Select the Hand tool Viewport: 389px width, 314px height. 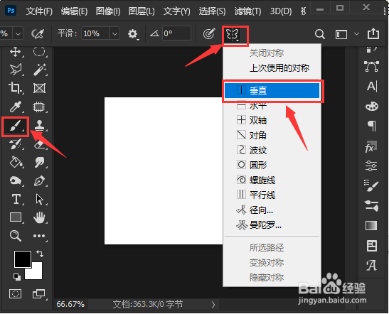(39, 217)
